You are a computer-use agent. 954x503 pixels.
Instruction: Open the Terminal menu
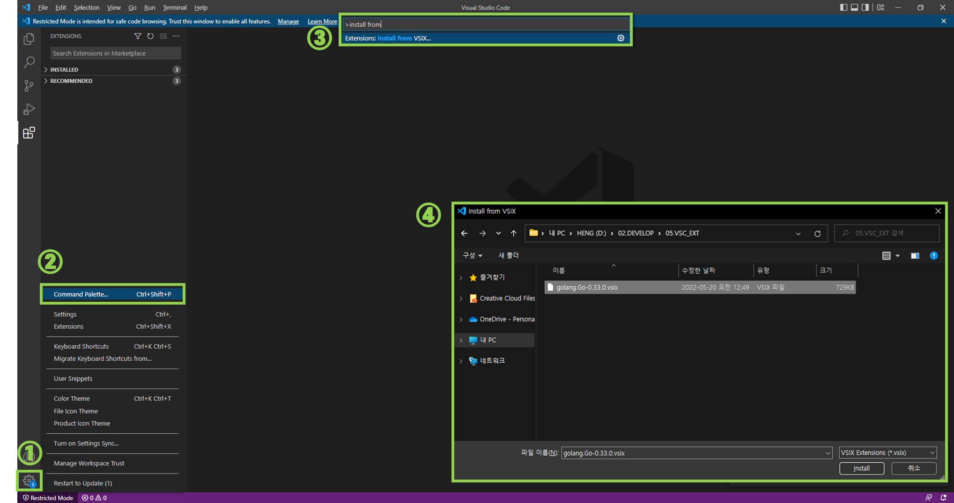[174, 7]
